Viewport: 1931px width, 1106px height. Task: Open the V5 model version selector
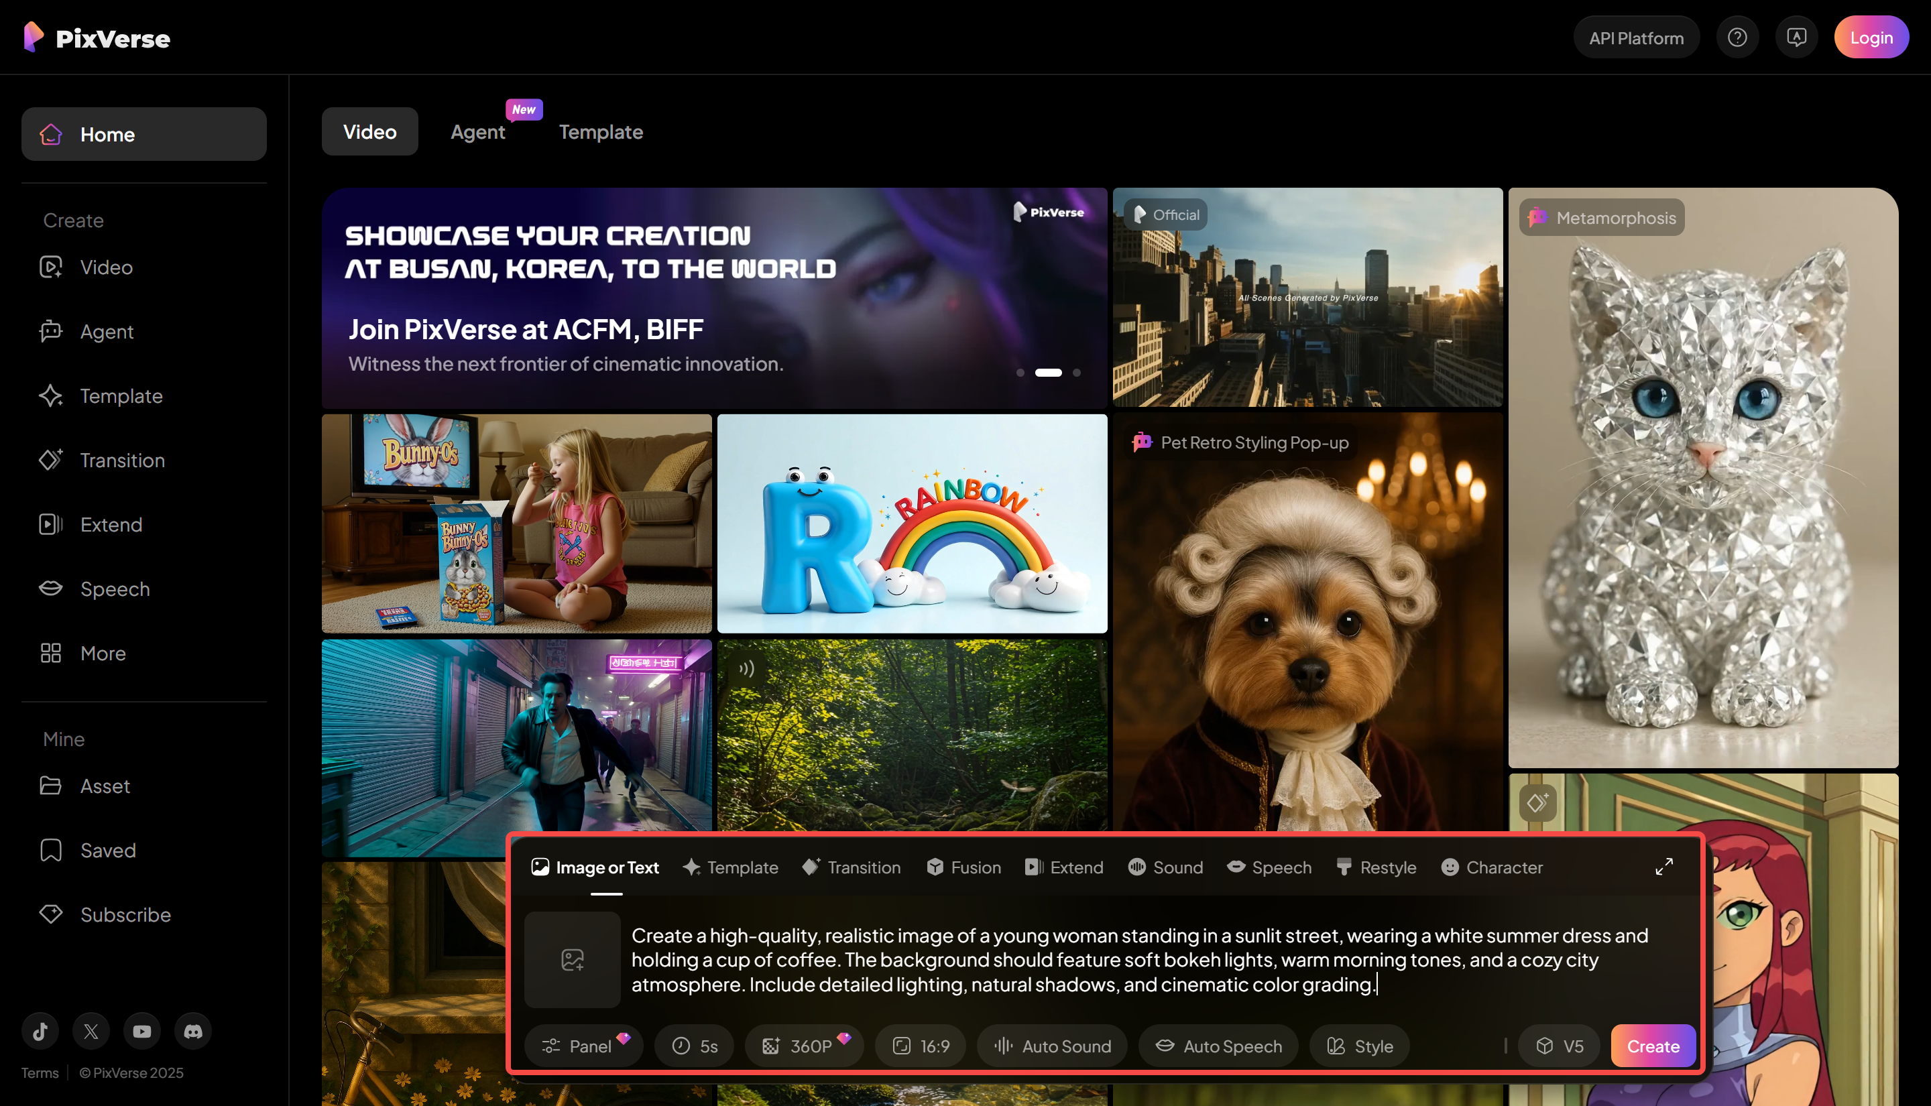coord(1559,1045)
